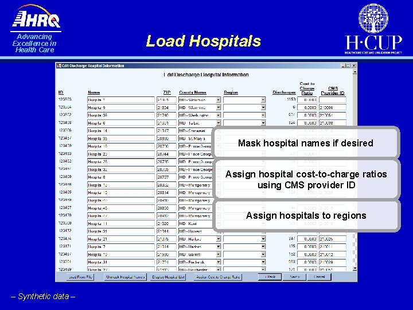Open county dropdown for Hospital 7 row
413x310 pixels.
219,247
